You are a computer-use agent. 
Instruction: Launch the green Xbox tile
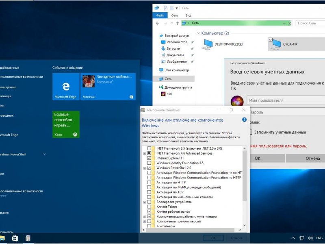pyautogui.click(x=66, y=124)
